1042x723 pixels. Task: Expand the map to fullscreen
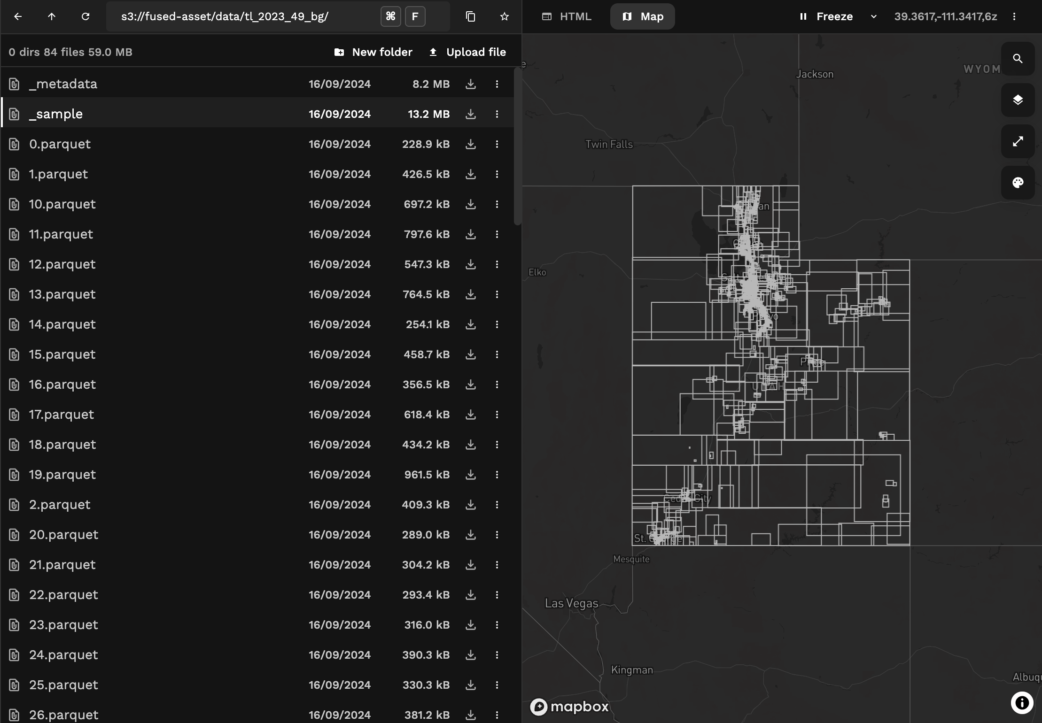click(1018, 141)
